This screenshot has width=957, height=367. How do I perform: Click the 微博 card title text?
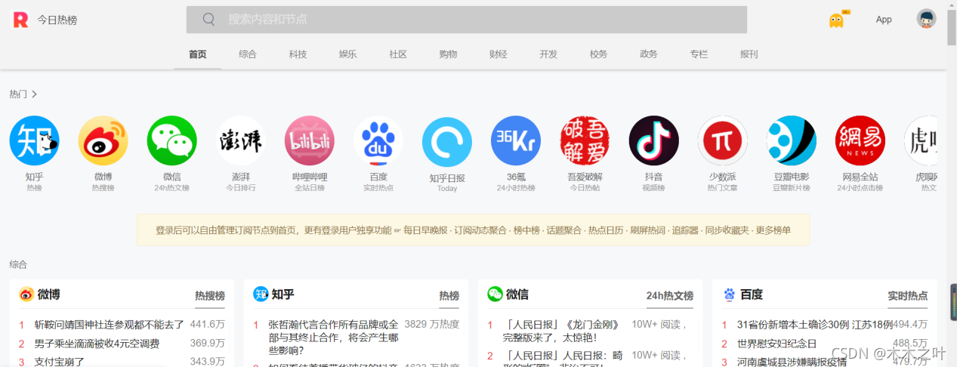click(x=48, y=295)
